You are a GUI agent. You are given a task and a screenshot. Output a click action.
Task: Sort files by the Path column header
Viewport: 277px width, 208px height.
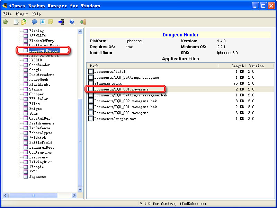point(153,66)
